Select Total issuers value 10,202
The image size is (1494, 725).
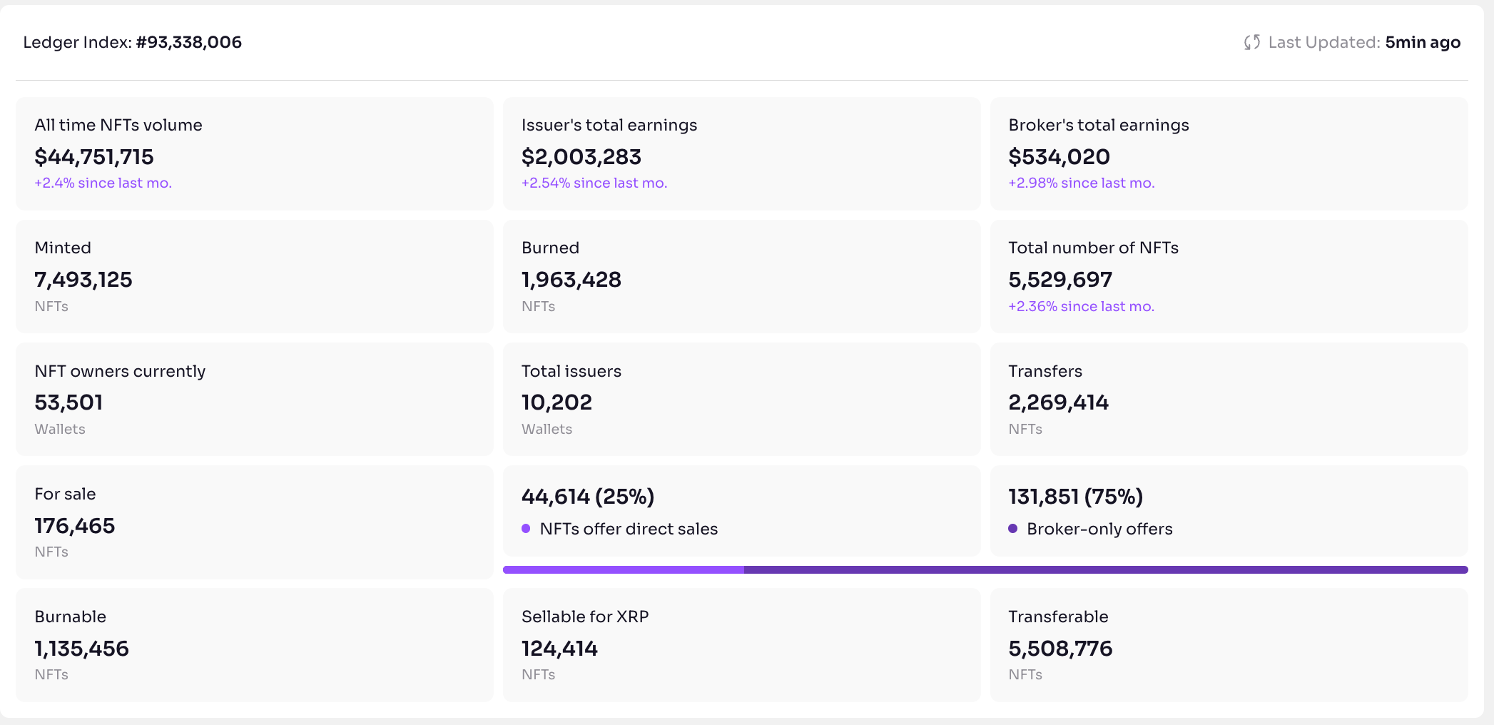pos(557,402)
